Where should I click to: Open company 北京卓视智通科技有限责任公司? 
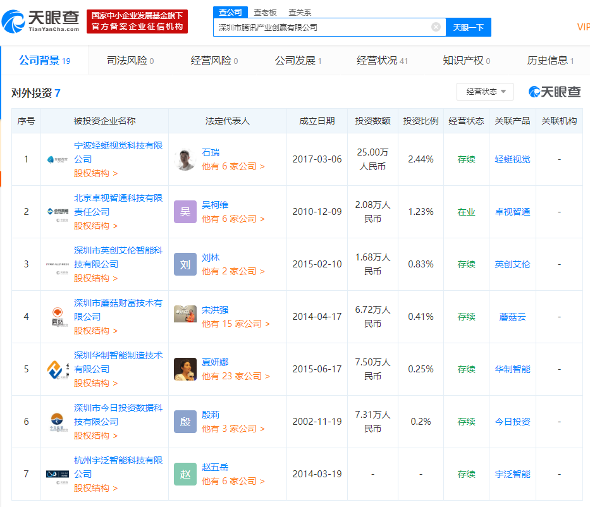pyautogui.click(x=118, y=205)
